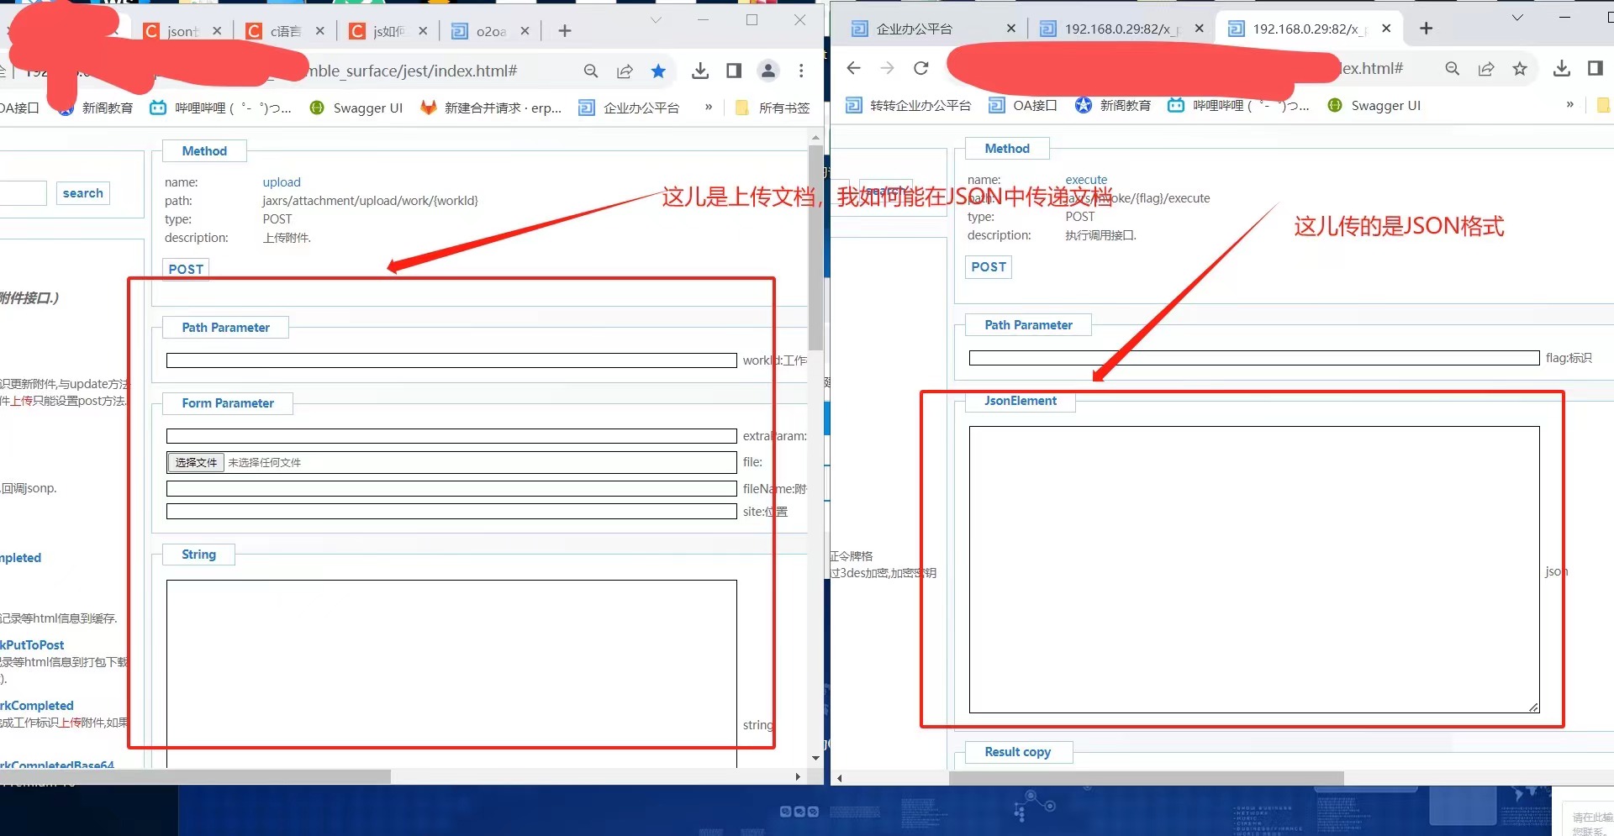Expand the tab search chevron in right browser

pyautogui.click(x=1517, y=18)
